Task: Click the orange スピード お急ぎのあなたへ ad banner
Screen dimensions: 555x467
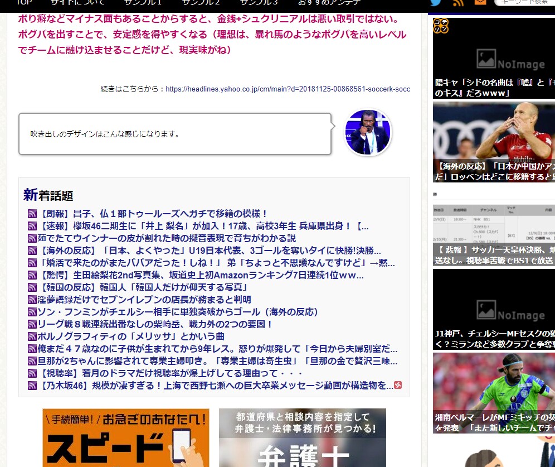Action: click(125, 437)
